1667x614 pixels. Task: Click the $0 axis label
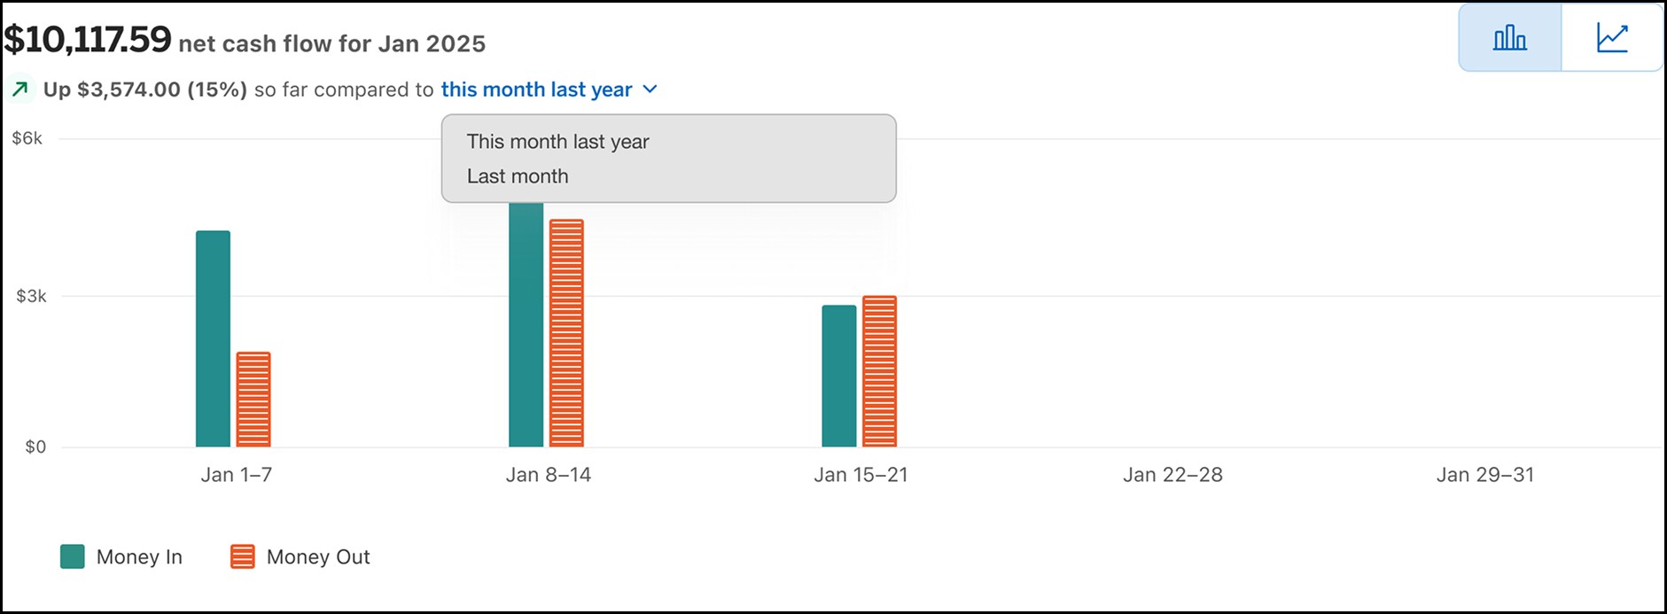point(35,447)
